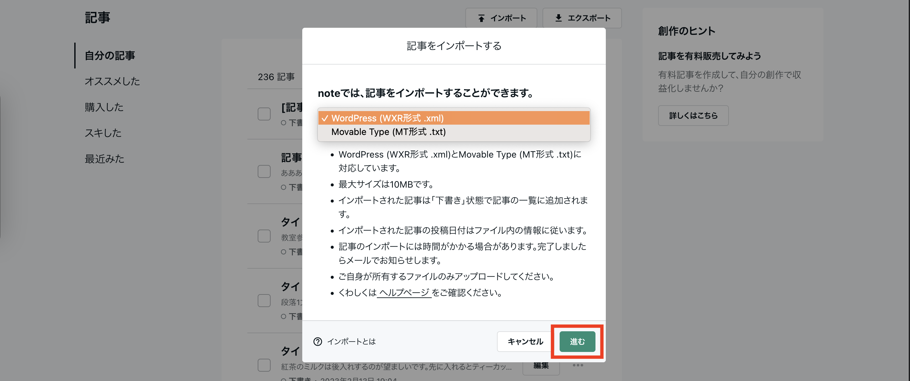Click the download arrow icon on エクスポート
The width and height of the screenshot is (910, 381).
(x=558, y=18)
